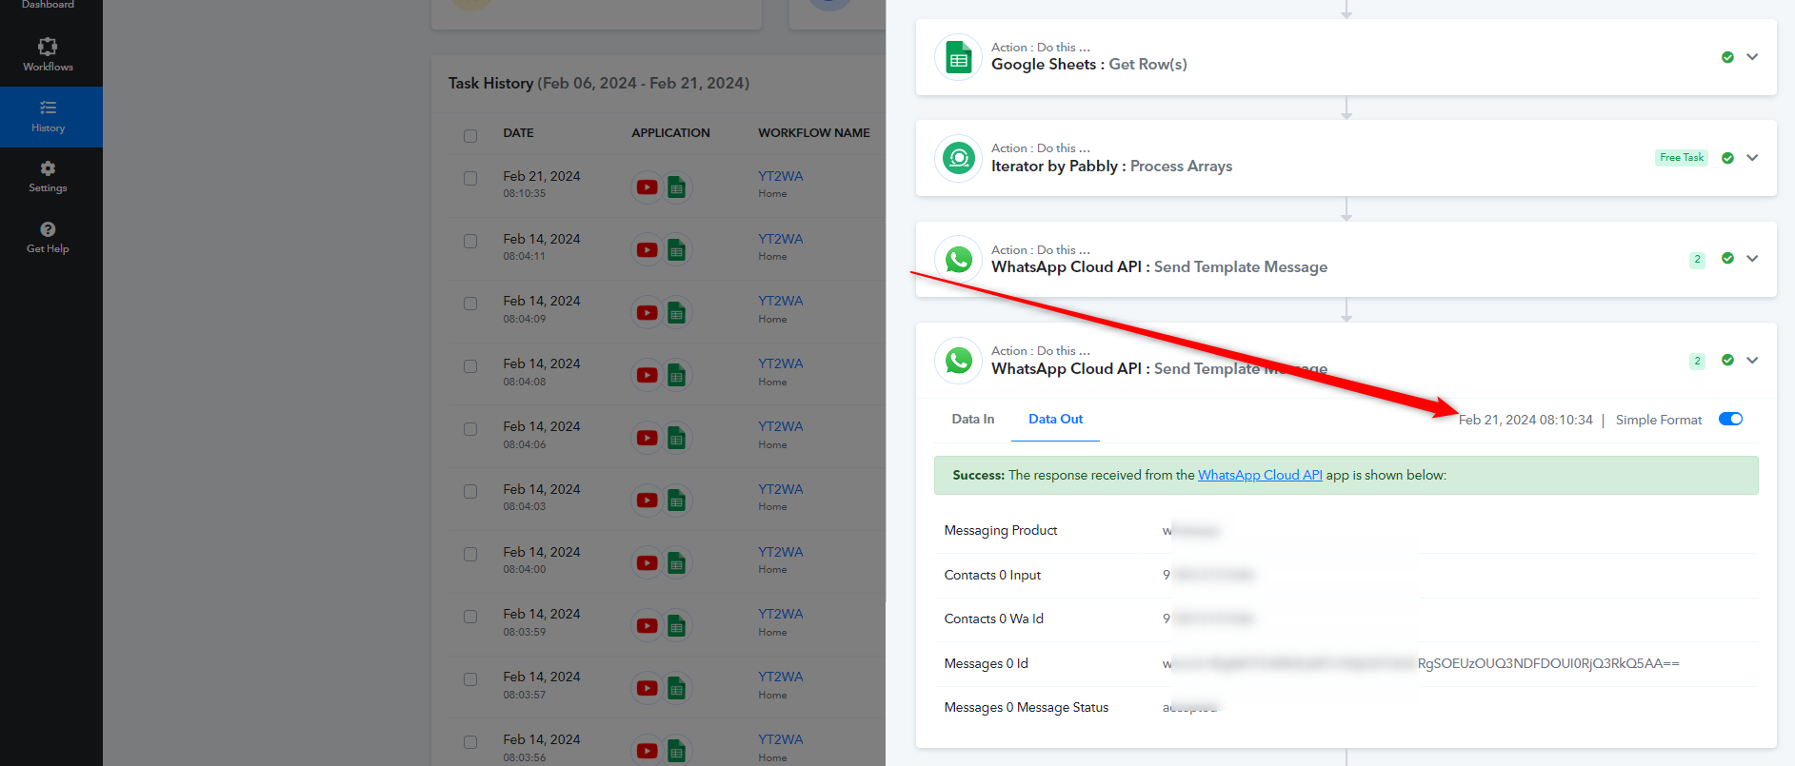
Task: Open the WhatsApp Cloud API link
Action: 1259,475
